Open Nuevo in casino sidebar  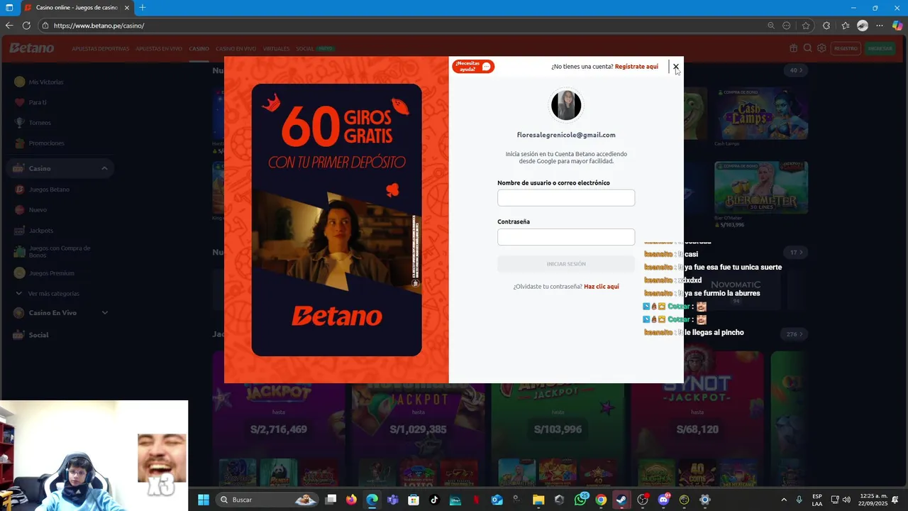[38, 210]
